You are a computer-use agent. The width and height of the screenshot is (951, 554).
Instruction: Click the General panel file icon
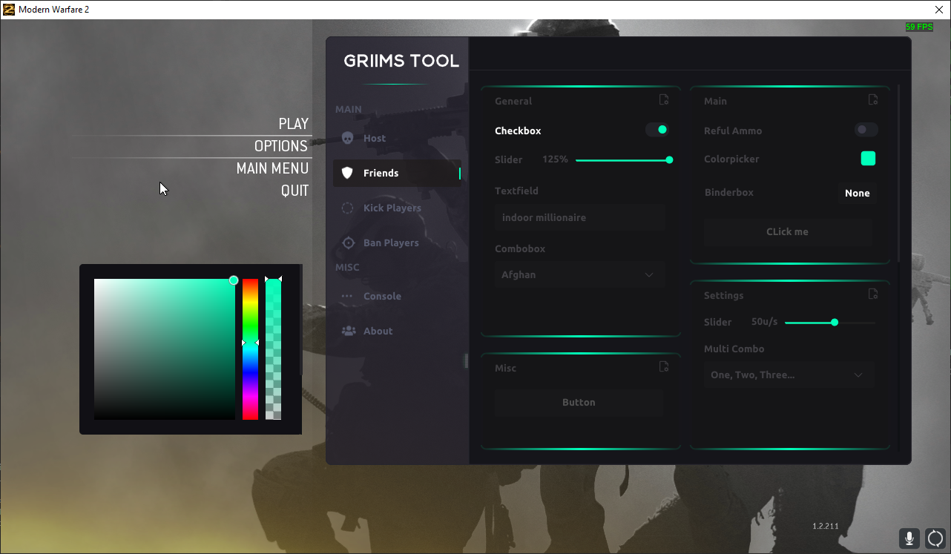pyautogui.click(x=664, y=100)
